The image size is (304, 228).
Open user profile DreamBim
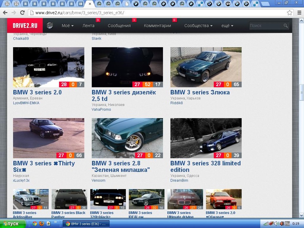[x=179, y=180]
